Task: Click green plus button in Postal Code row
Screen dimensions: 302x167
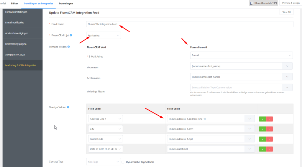Action: [x=262, y=139]
